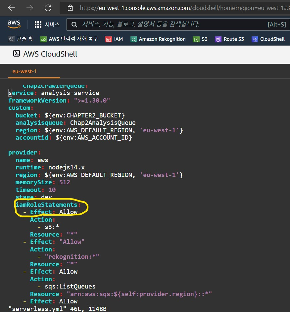Go back with the browser back arrow
290x312 pixels.
coord(12,8)
